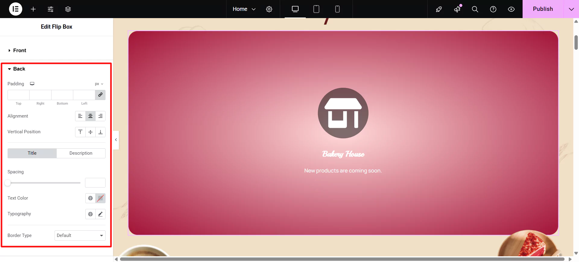This screenshot has width=579, height=262.
Task: Click the Left padding input
Action: click(x=84, y=95)
